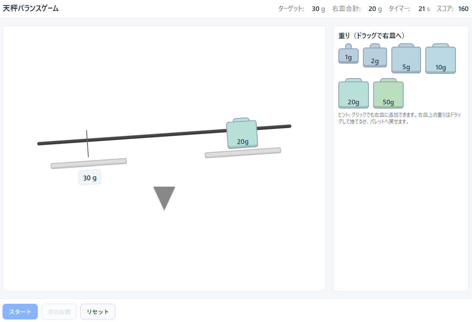Viewport: 472px width, 322px height.
Task: Click the 30 g label under the left pan
Action: point(90,178)
